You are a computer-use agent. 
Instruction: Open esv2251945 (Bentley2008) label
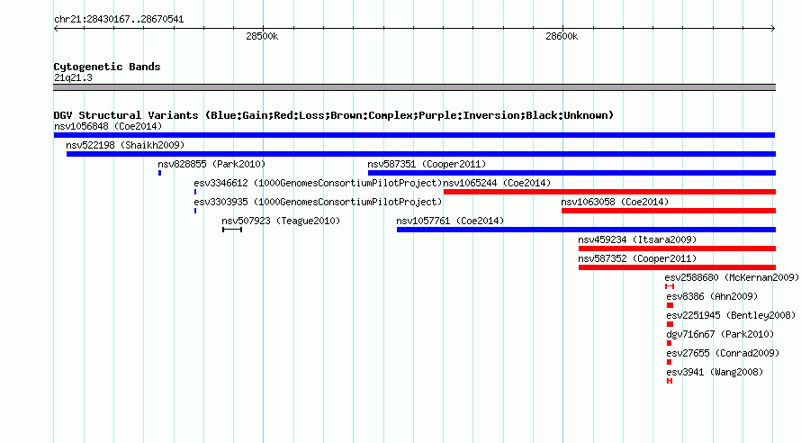tap(731, 315)
